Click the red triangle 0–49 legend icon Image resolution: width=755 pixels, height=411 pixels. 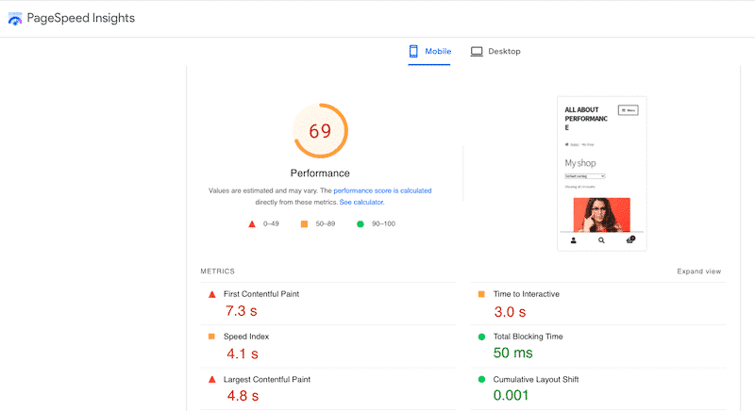pos(252,224)
